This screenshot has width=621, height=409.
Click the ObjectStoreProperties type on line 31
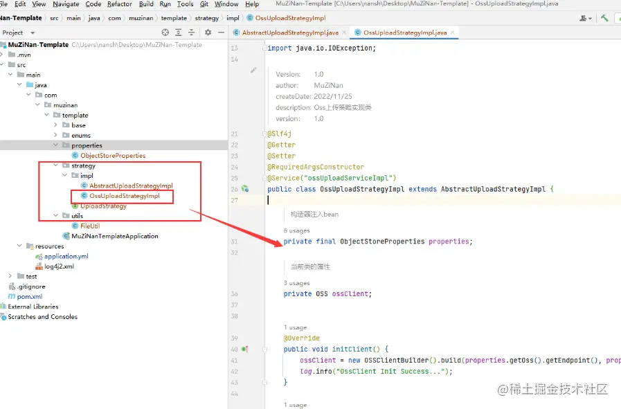[382, 241]
